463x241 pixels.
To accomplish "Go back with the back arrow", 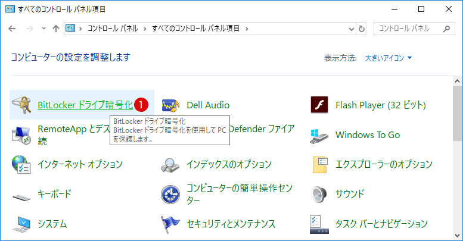I will (12, 29).
